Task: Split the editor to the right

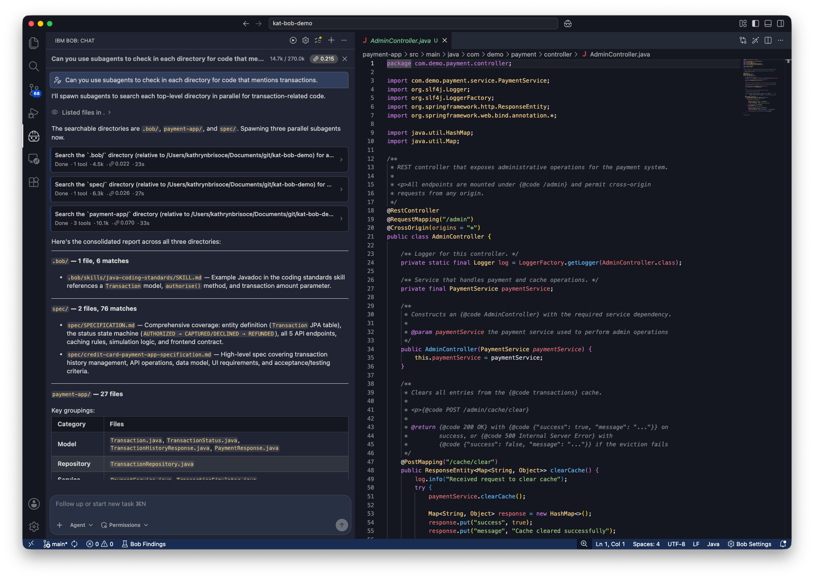Action: pyautogui.click(x=768, y=40)
